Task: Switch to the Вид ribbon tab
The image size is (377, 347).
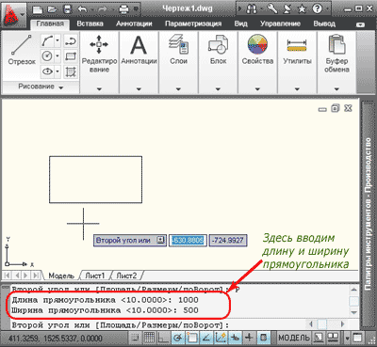Action: click(241, 24)
